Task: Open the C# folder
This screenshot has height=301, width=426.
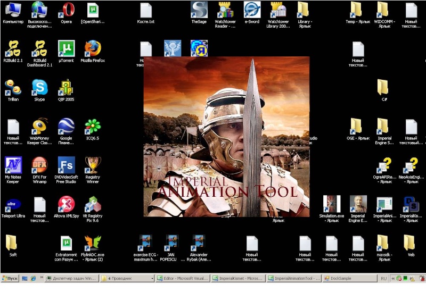Action: click(x=384, y=90)
